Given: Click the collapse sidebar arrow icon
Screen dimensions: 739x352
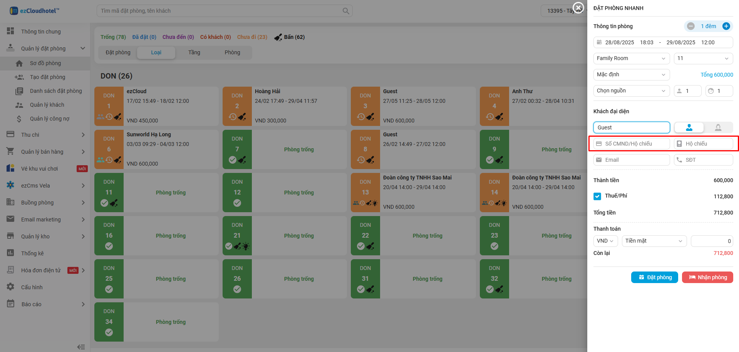Looking at the screenshot, I should tap(81, 347).
